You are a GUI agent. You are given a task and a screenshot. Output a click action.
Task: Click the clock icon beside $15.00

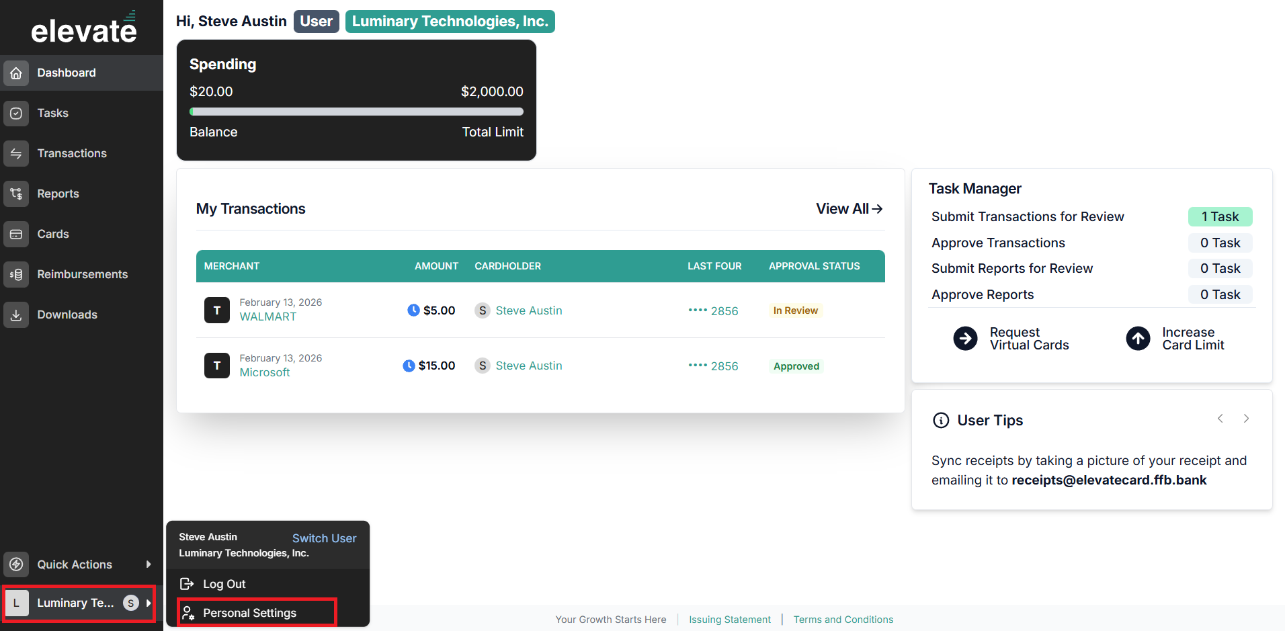coord(409,366)
